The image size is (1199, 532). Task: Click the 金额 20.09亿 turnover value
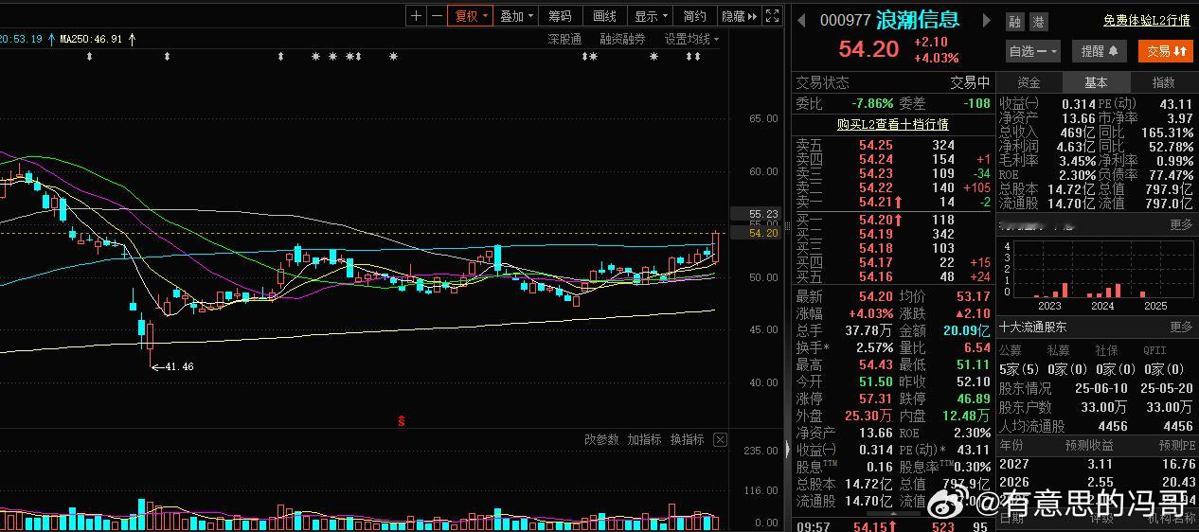click(x=965, y=330)
